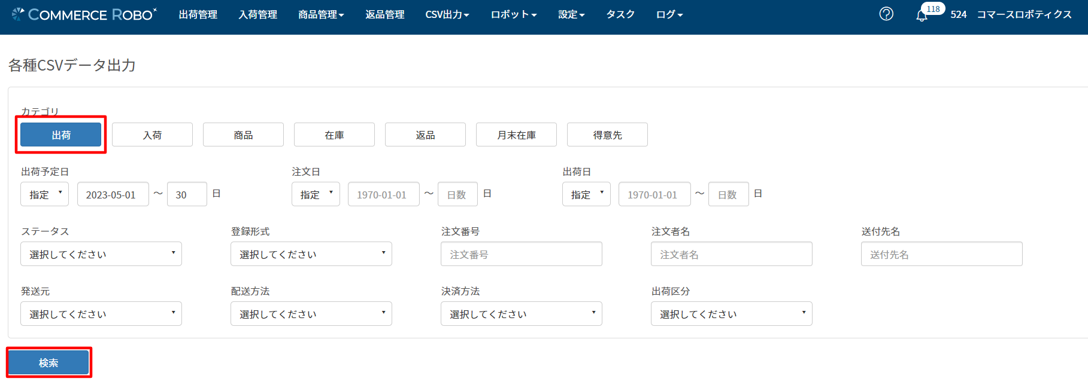Screen dimensions: 1088x391
Task: Open the タスク page
Action: (620, 14)
